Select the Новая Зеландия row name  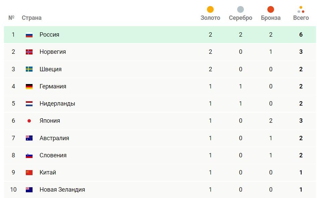pos(62,190)
